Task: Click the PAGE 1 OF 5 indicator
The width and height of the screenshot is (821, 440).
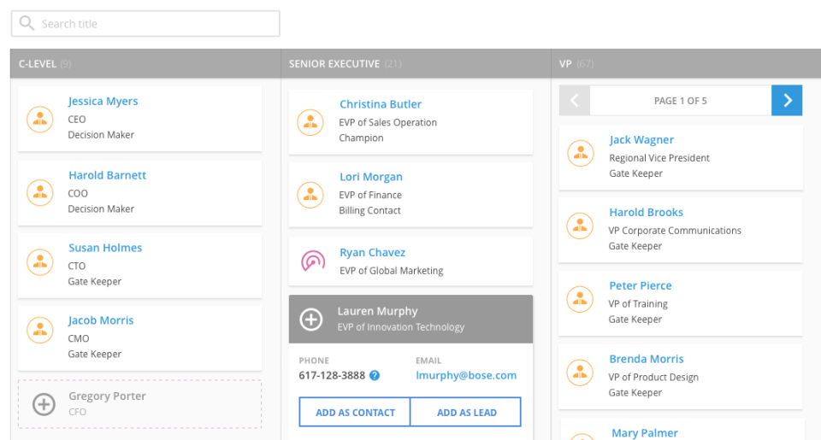Action: click(x=681, y=101)
